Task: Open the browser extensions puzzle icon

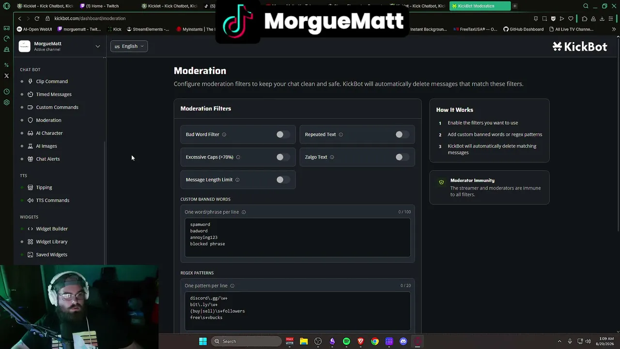Action: (585, 18)
